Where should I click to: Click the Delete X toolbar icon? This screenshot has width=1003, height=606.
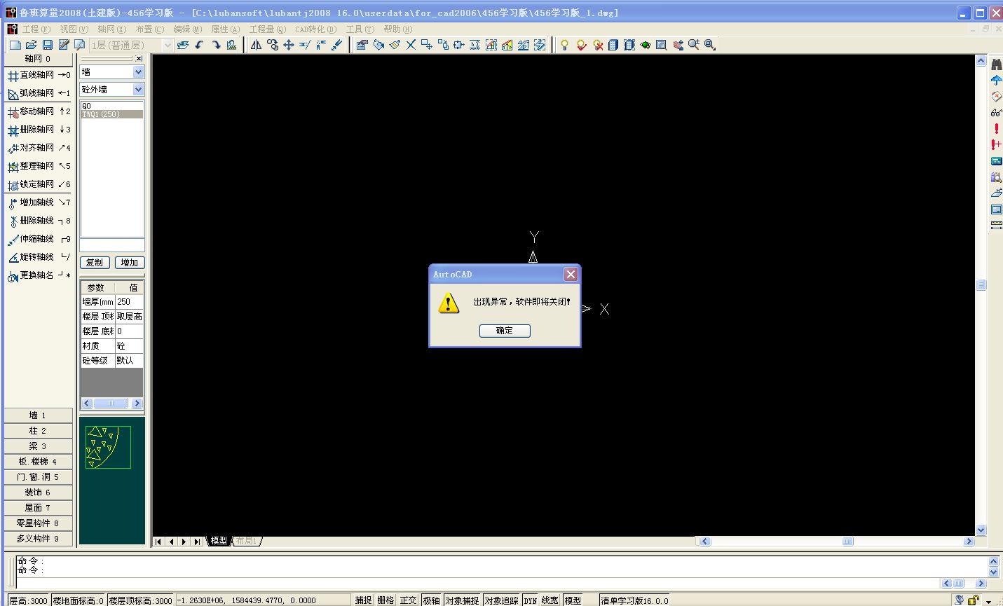click(x=411, y=45)
